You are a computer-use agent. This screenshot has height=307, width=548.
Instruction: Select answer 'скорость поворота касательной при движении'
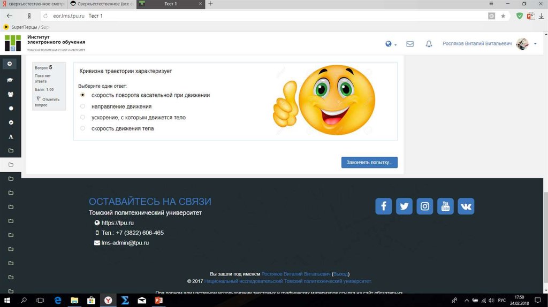pyautogui.click(x=82, y=95)
